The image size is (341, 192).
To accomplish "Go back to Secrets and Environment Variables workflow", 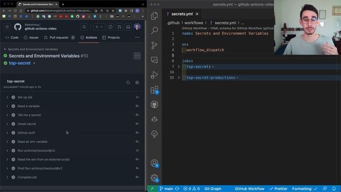I will click(31, 49).
